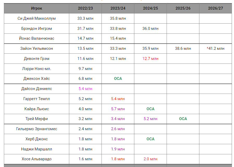The height and width of the screenshot is (167, 234).
Task: Click Йонас Валанчюнас name cell
Action: [x=36, y=38]
